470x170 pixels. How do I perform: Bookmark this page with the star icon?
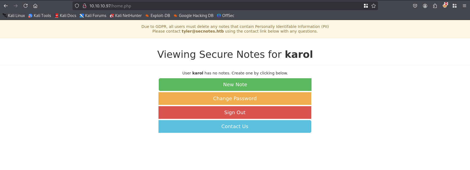coord(374,6)
